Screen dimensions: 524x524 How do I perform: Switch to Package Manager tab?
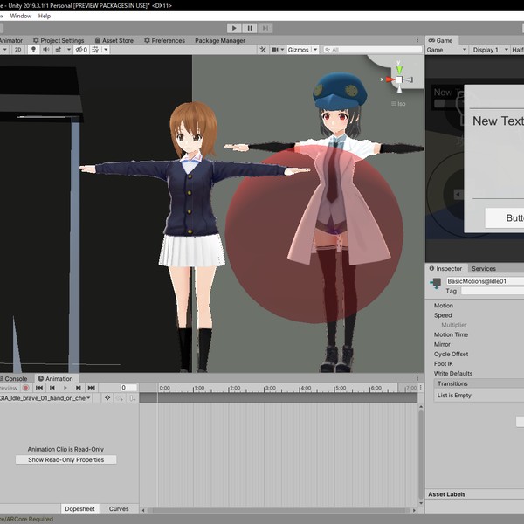click(220, 40)
